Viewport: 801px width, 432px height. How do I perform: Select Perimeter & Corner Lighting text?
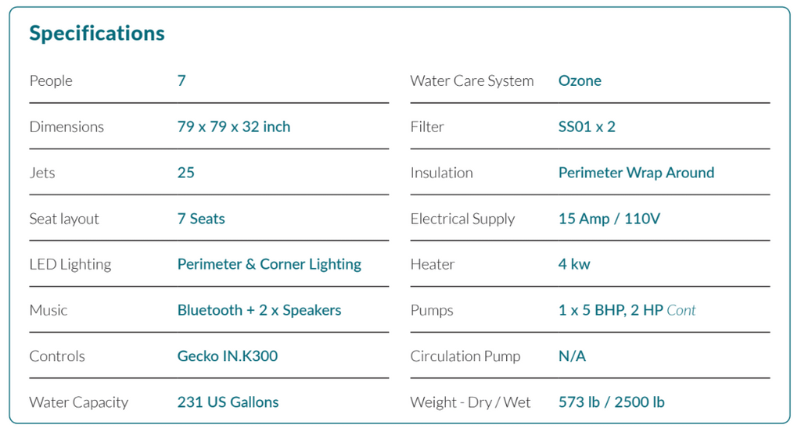pyautogui.click(x=269, y=264)
